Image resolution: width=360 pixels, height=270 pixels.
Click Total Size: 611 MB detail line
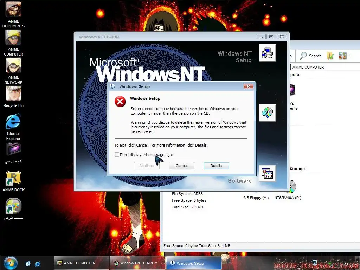pyautogui.click(x=187, y=207)
